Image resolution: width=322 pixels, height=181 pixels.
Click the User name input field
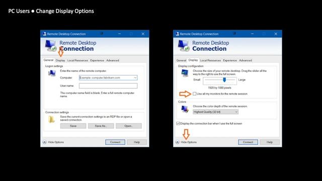tap(108, 86)
